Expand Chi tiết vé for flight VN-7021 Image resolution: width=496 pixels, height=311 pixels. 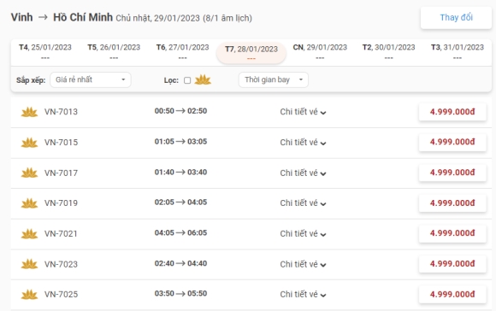(x=303, y=233)
